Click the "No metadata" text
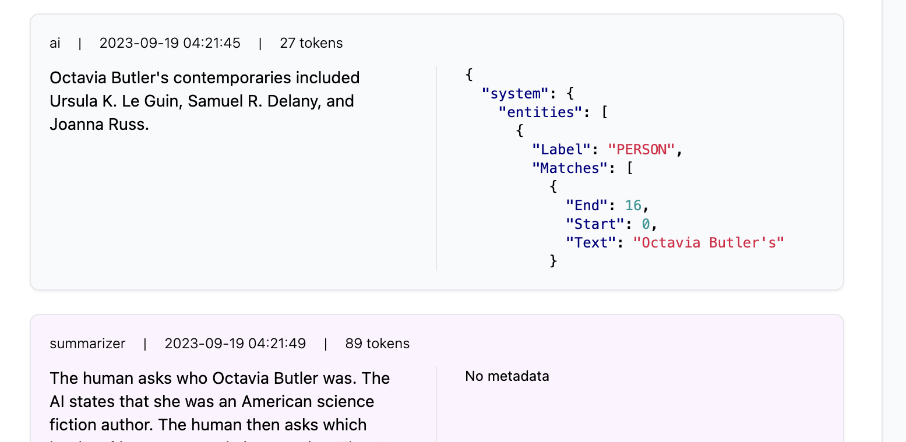 pyautogui.click(x=507, y=376)
